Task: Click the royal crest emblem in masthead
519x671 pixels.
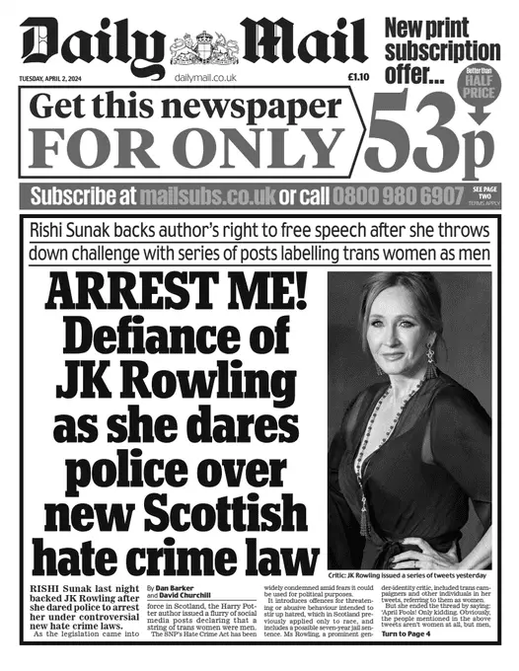Action: pos(204,47)
